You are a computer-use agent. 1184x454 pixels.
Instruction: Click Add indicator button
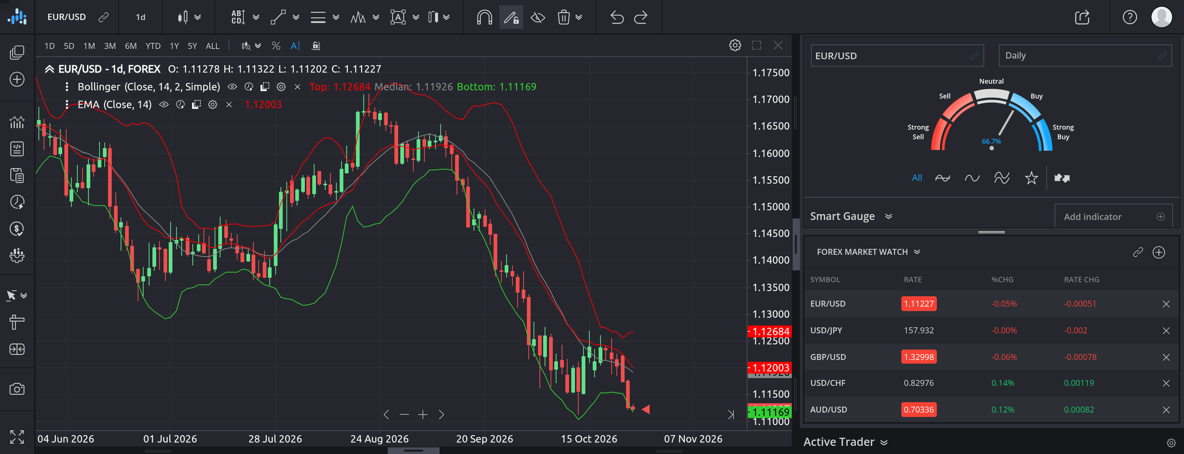pos(1113,217)
